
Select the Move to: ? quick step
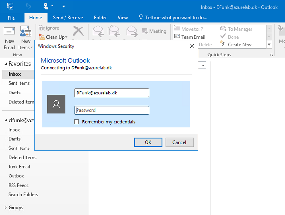189,29
